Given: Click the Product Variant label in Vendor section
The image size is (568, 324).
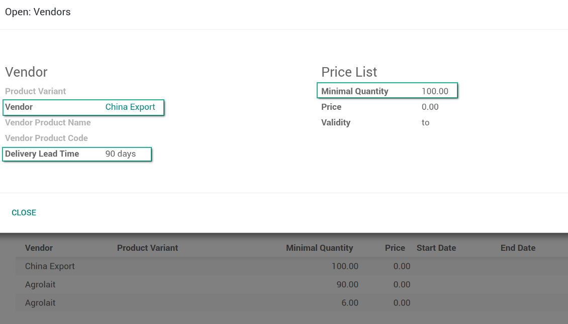Looking at the screenshot, I should point(36,91).
